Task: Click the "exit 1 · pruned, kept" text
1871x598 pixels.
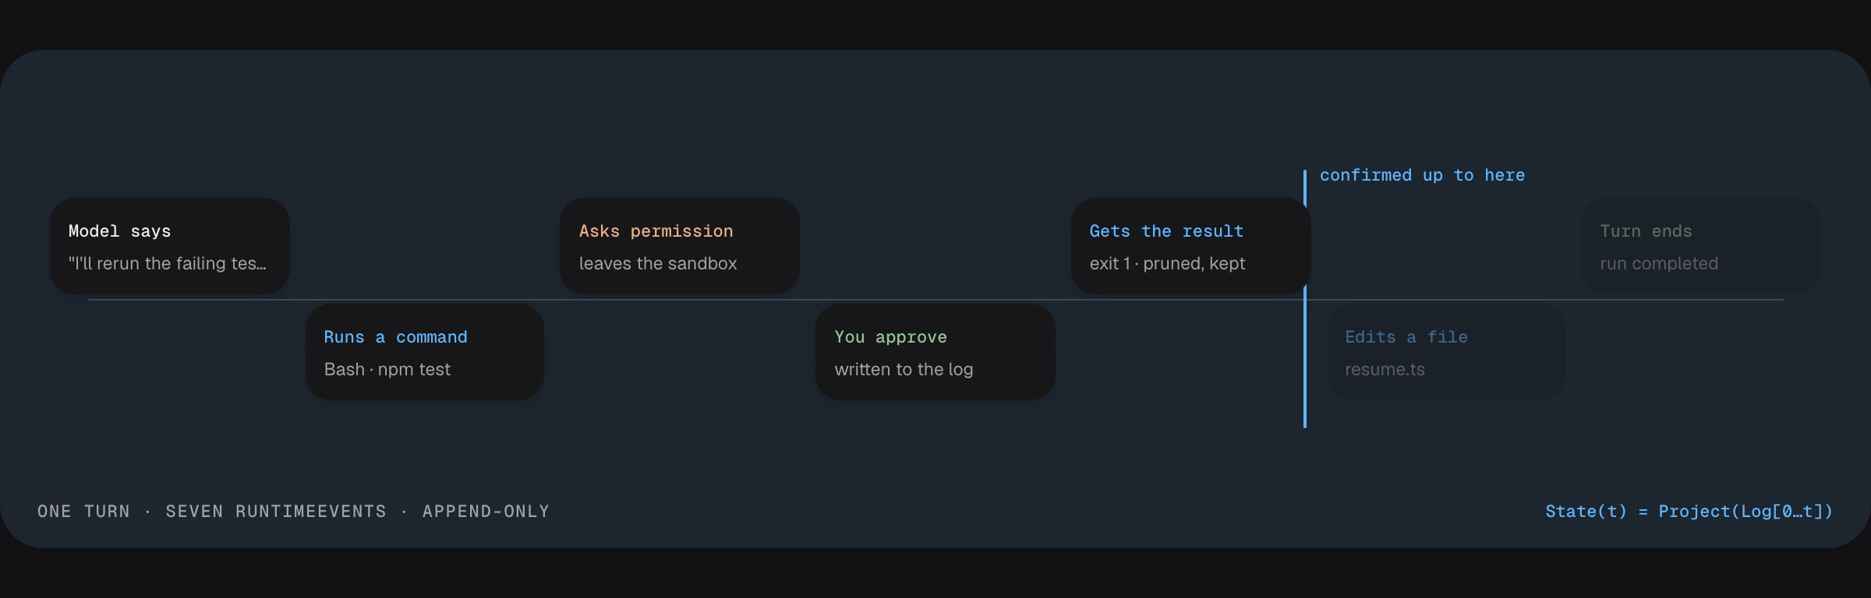Action: (x=1168, y=263)
